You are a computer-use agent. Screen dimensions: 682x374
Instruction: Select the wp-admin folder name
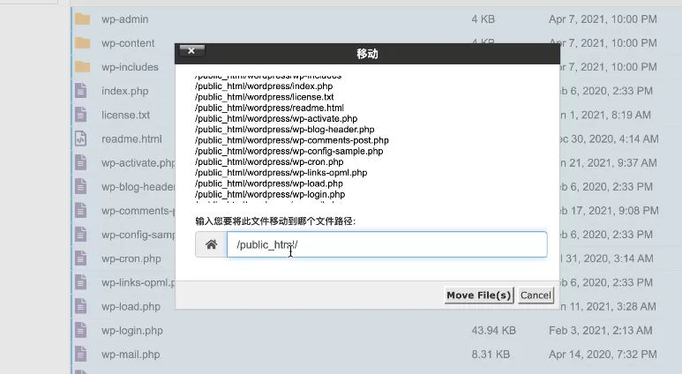(124, 19)
